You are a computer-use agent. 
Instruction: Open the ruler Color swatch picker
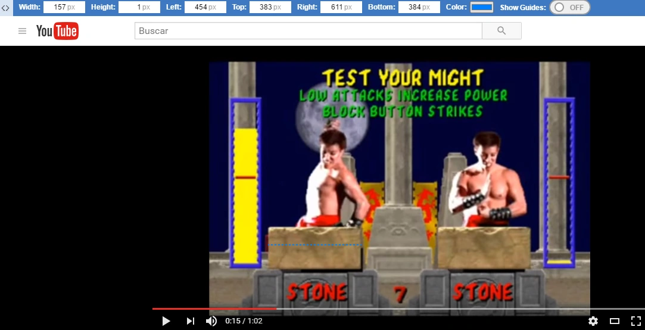click(482, 7)
